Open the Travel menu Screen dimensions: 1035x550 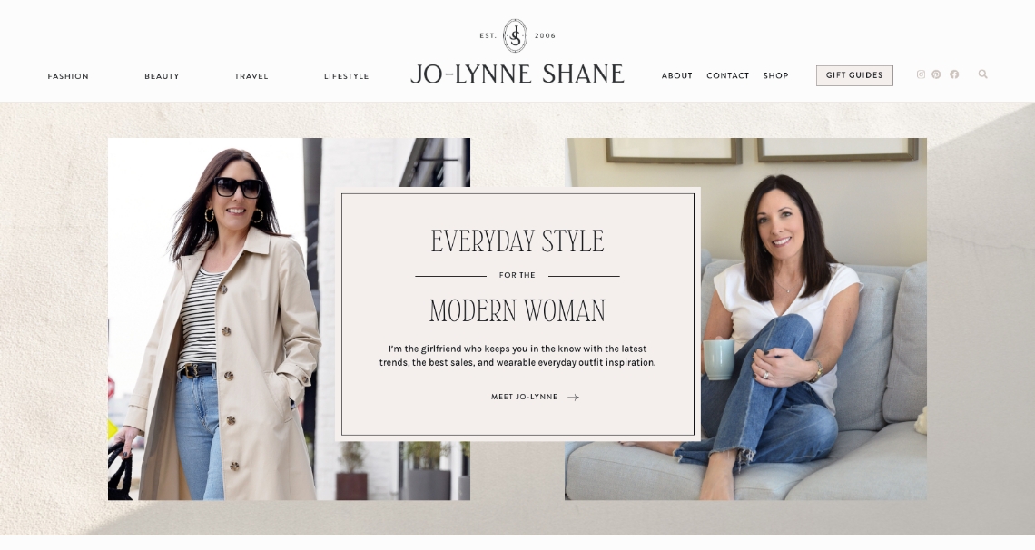[x=251, y=76]
